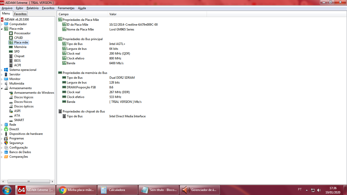The height and width of the screenshot is (195, 347).
Task: Click the AIDA64 v6.20.5300 root item
Action: tap(17, 20)
